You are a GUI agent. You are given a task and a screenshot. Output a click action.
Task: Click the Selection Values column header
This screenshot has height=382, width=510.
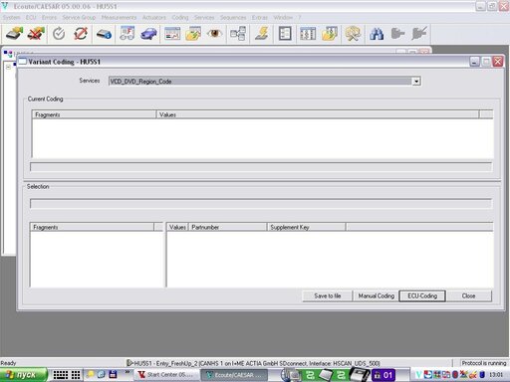pos(177,227)
